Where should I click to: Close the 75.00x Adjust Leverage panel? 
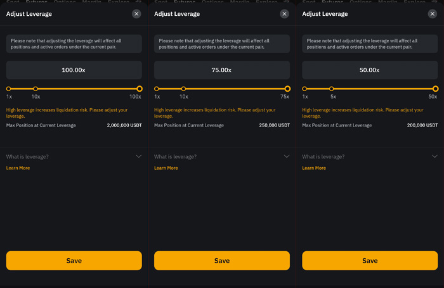pyautogui.click(x=284, y=14)
